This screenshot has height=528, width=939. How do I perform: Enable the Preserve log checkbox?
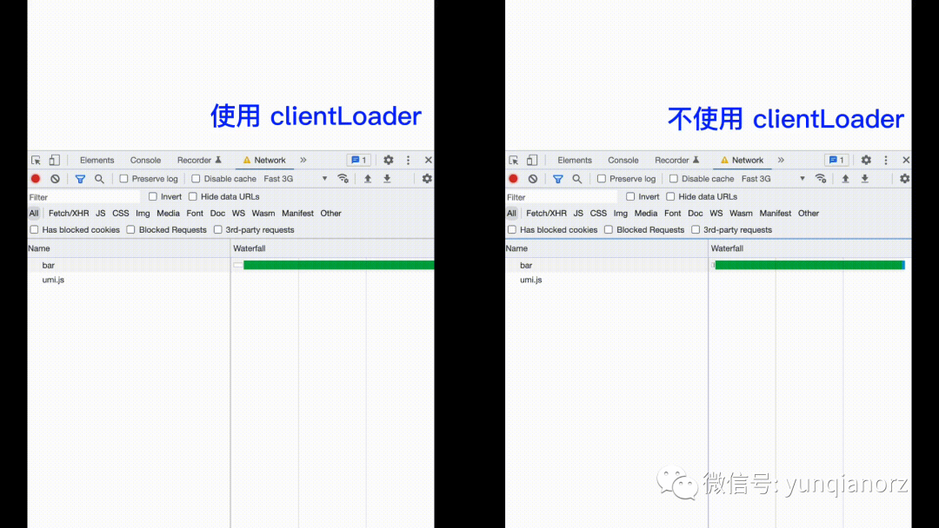coord(123,178)
